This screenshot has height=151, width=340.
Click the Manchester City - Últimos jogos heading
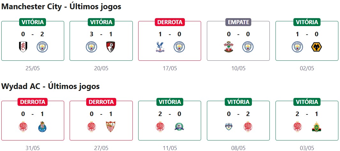(61, 7)
